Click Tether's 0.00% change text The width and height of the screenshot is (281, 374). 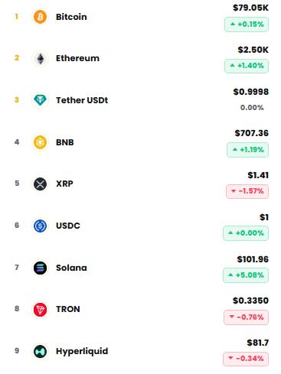click(x=252, y=108)
